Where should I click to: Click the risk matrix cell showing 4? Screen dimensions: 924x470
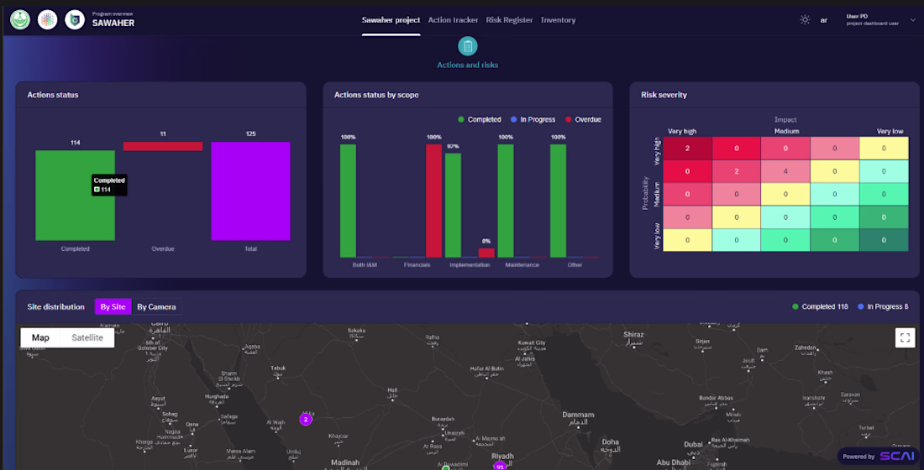point(785,171)
